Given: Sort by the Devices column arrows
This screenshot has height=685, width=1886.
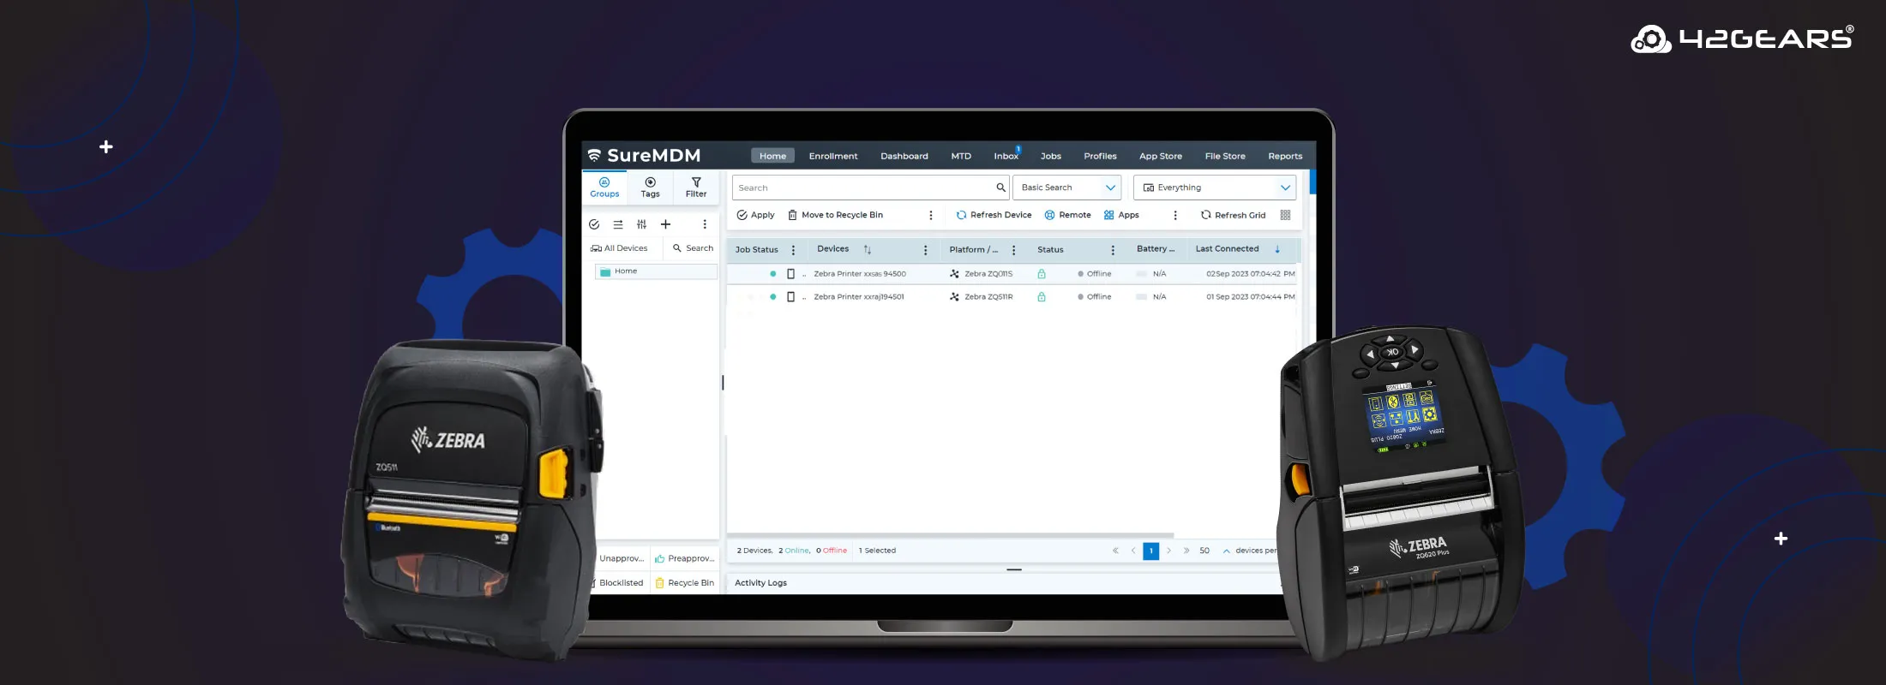Looking at the screenshot, I should point(868,250).
